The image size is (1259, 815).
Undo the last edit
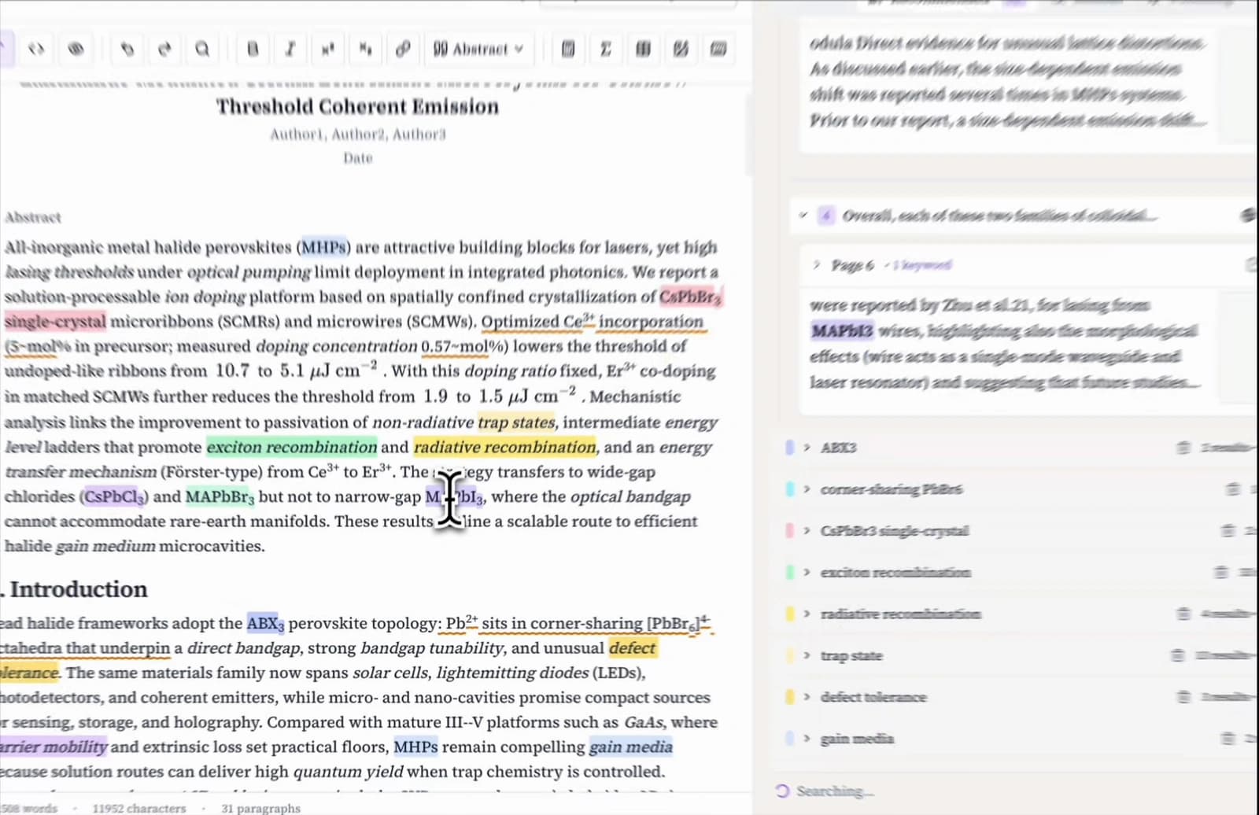[127, 49]
